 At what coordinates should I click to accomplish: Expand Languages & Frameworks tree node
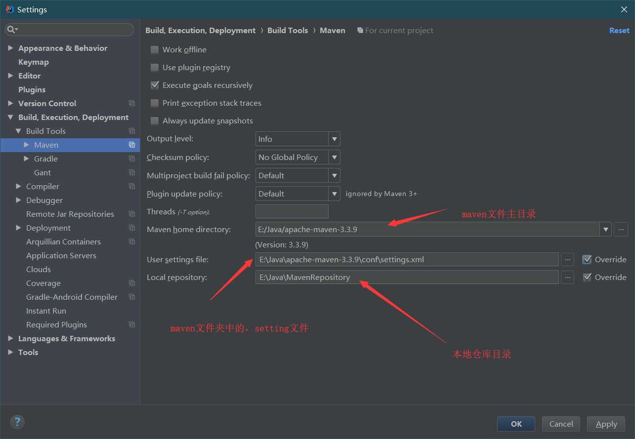10,338
